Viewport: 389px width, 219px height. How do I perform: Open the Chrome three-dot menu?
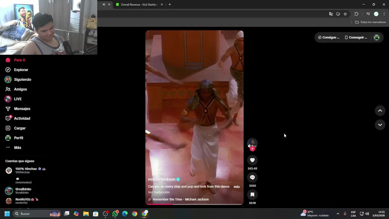384,14
